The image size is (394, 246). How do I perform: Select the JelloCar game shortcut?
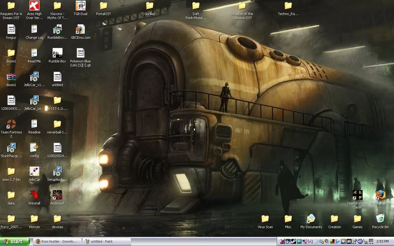(34, 172)
